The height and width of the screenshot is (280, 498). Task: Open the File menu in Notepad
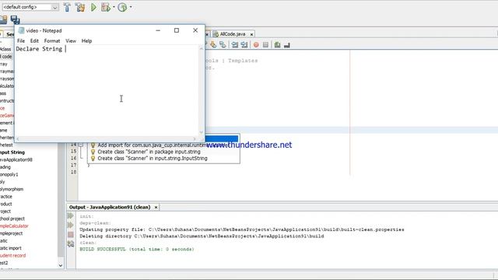click(21, 41)
